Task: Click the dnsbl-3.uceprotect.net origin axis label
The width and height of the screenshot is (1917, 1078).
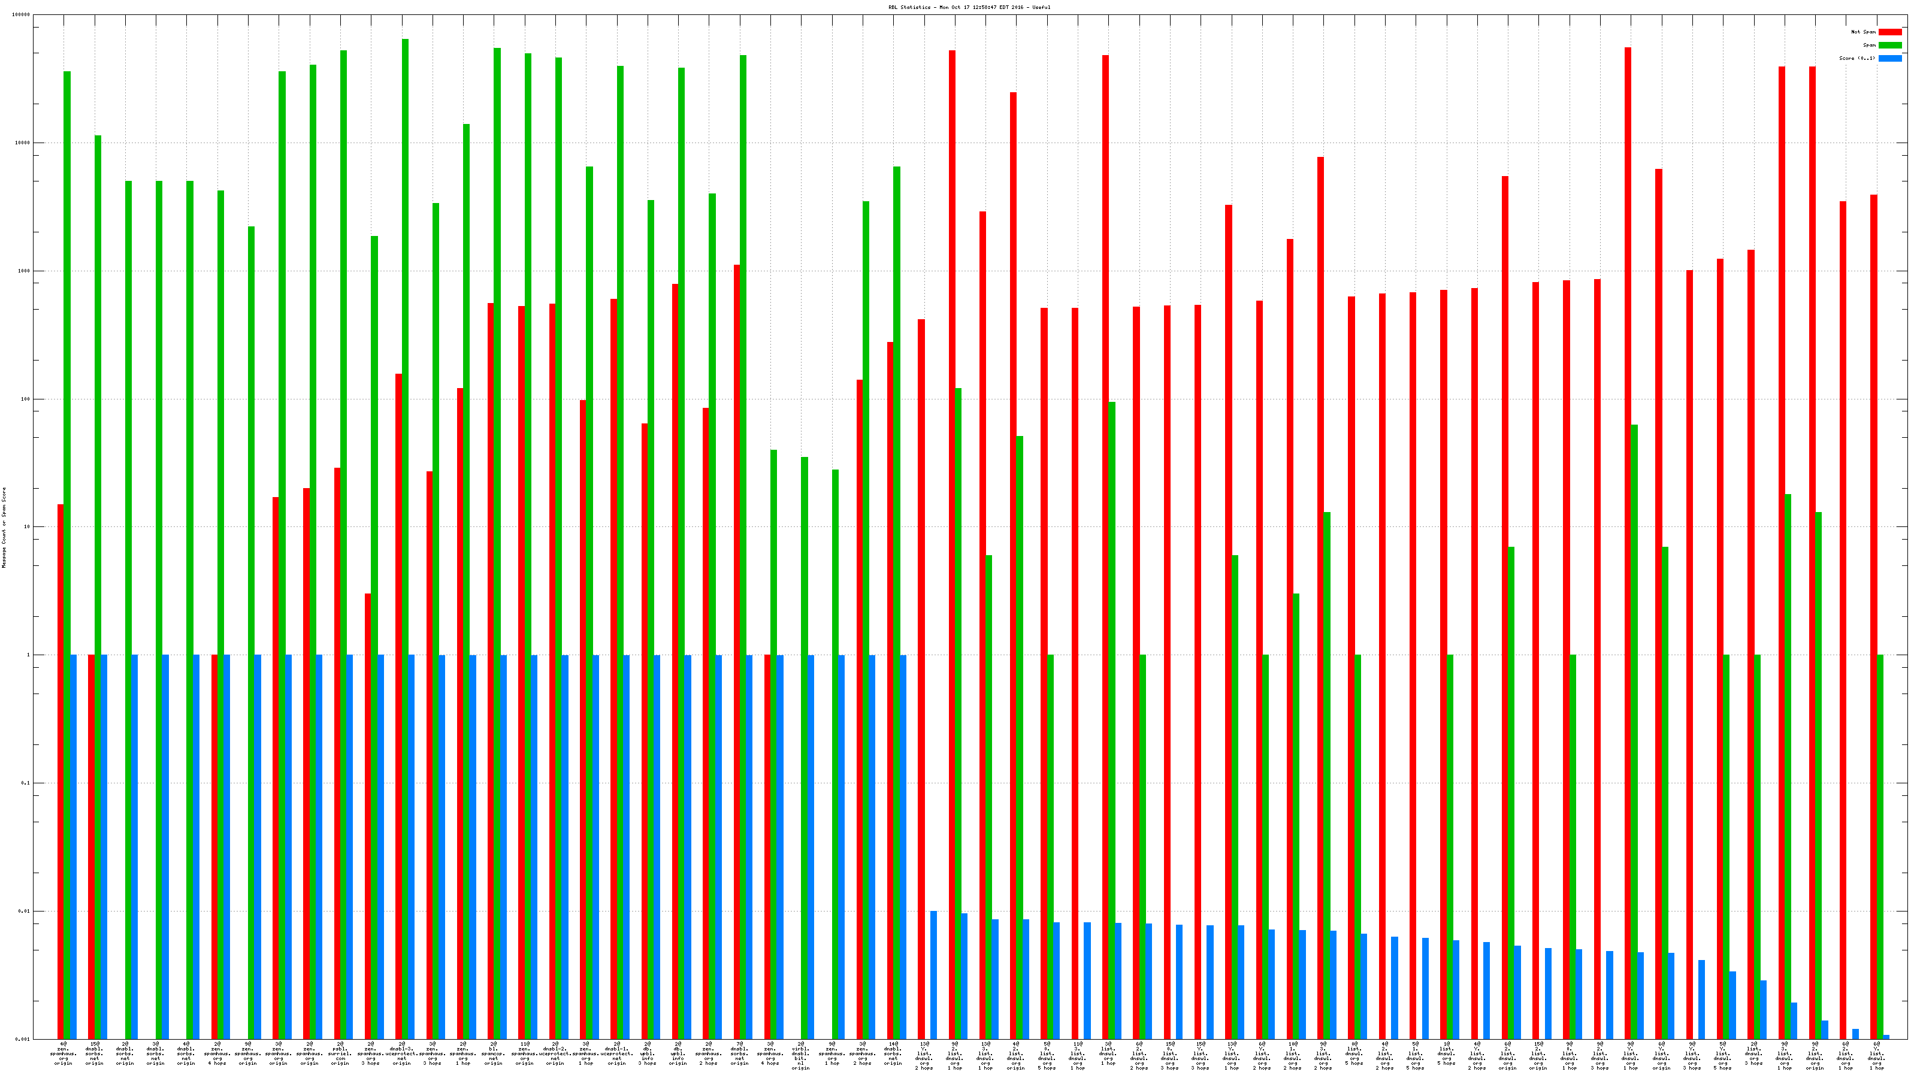Action: pyautogui.click(x=402, y=1053)
